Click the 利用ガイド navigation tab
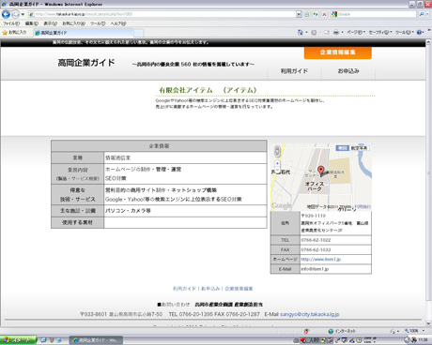 294,71
